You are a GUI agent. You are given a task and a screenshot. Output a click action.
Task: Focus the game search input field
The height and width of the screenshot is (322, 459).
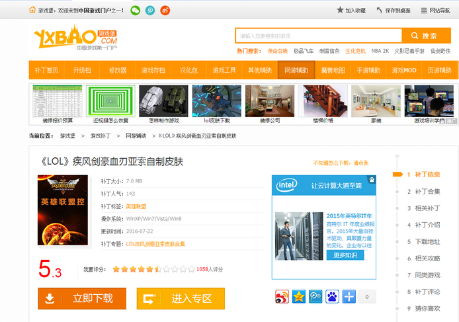[x=319, y=36]
